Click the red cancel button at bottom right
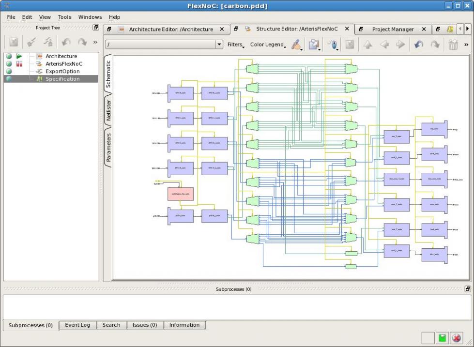Viewport: 474px width, 347px height. pos(457,338)
